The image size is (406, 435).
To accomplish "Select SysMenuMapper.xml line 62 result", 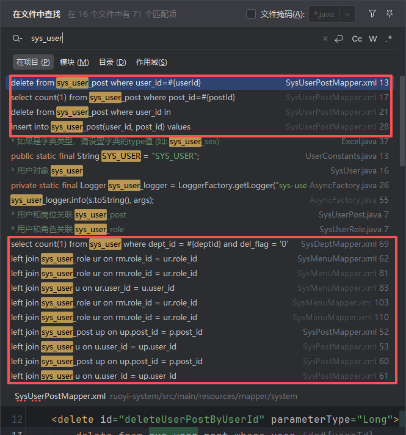I will click(200, 259).
